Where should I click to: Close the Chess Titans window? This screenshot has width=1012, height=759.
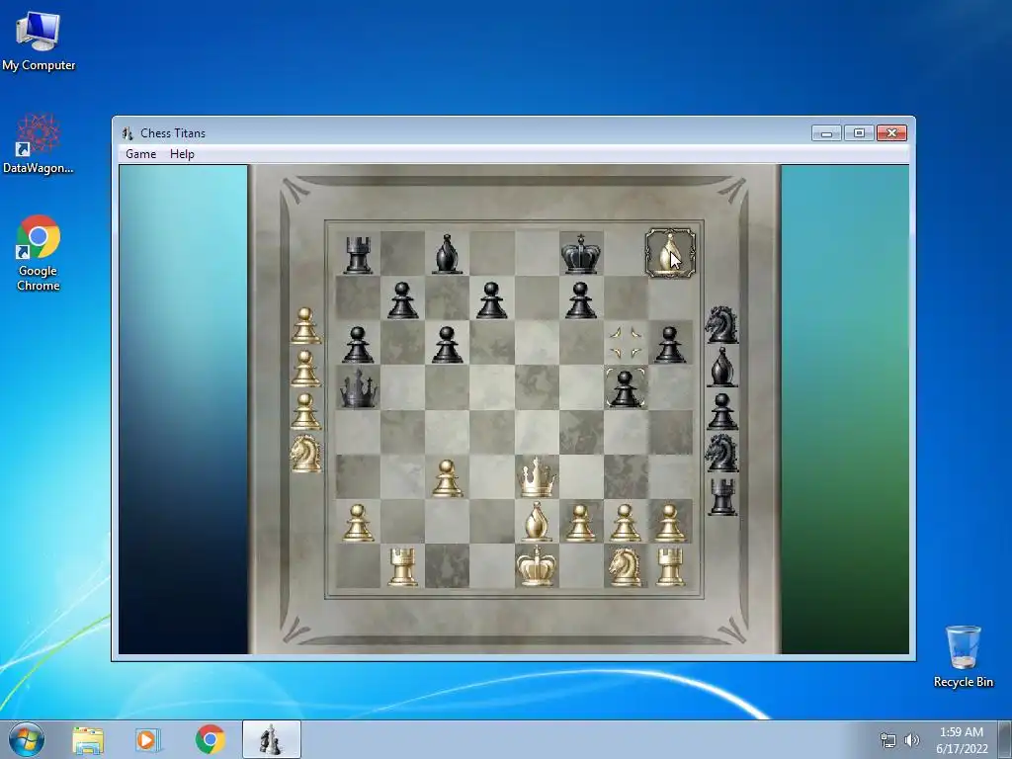point(891,133)
